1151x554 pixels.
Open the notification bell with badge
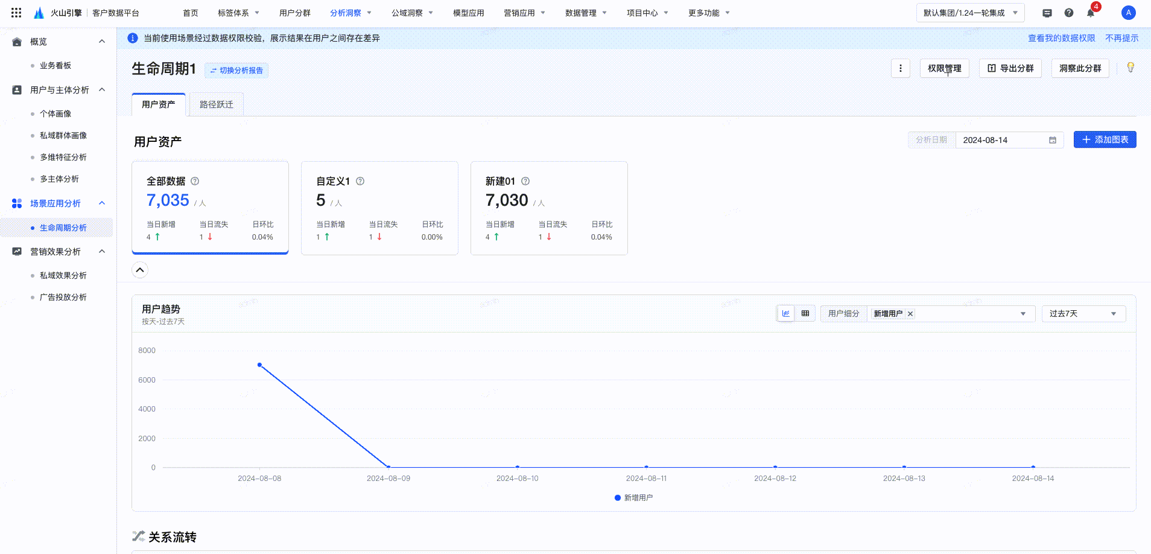pyautogui.click(x=1091, y=13)
